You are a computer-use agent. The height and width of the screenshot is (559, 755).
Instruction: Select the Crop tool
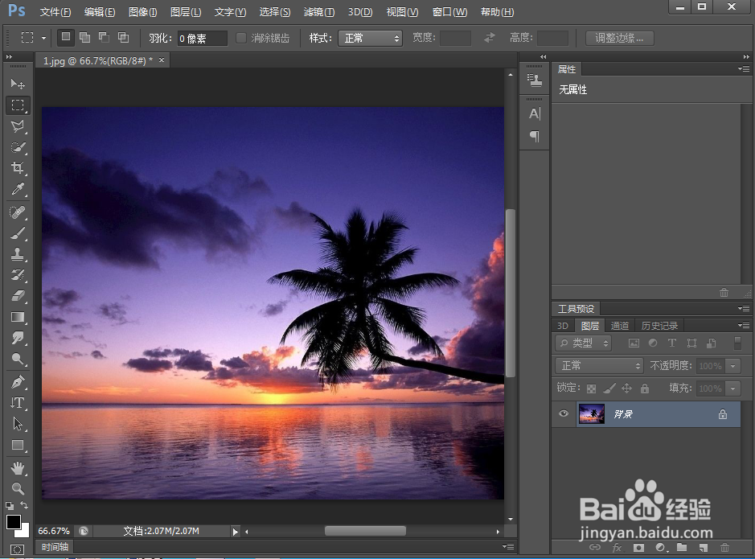(x=18, y=167)
